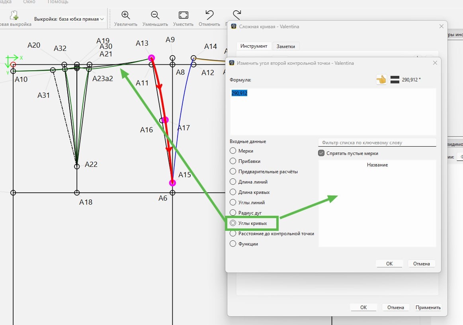Click OK in the Сложная кривая dialog
Viewport: 463px width, 325px height.
coord(363,308)
